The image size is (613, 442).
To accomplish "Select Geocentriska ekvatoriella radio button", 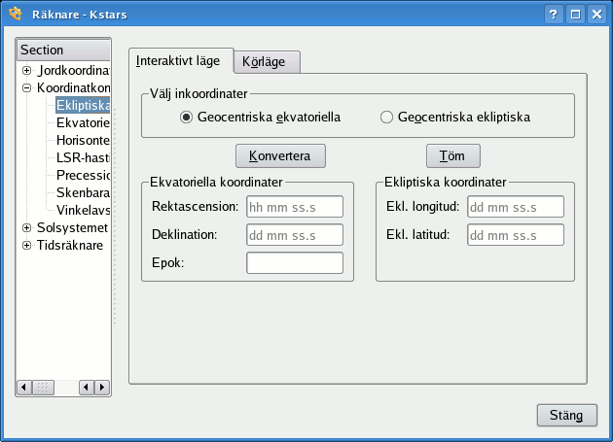I will point(187,118).
